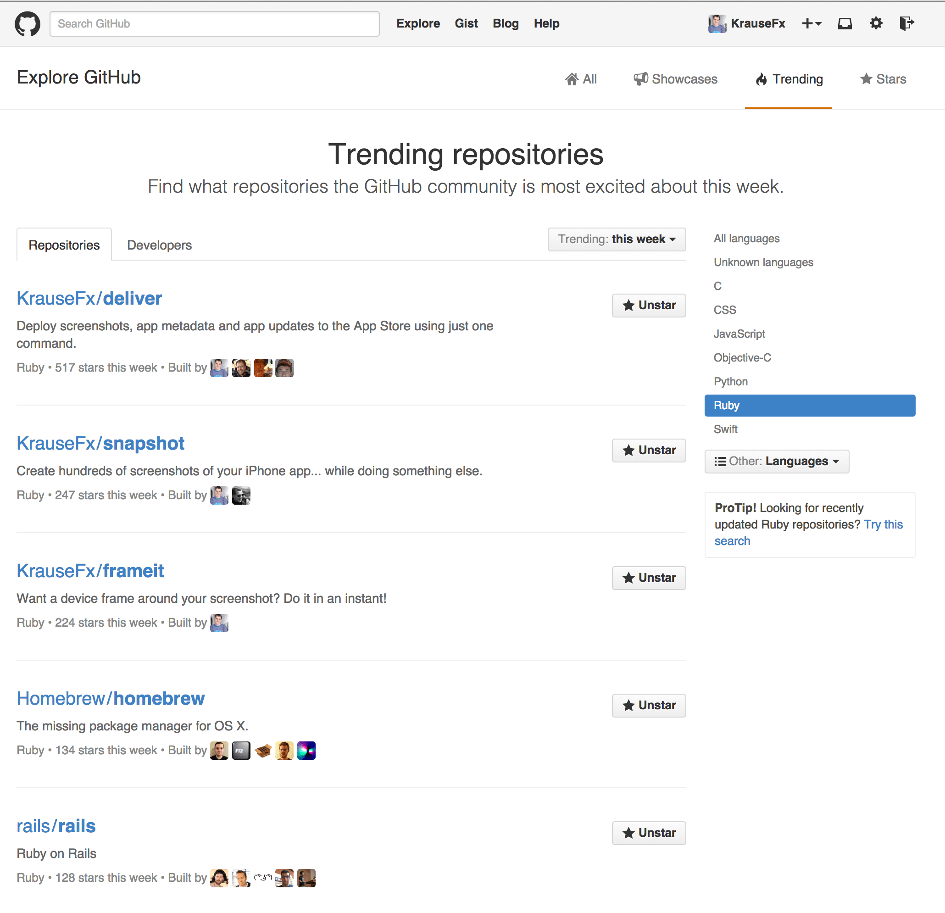Viewport: 945px width, 913px height.
Task: Open the KrauseFx/deliver repository link
Action: [89, 299]
